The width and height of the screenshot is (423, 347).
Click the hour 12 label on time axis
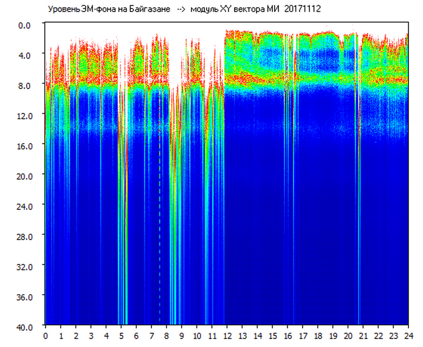(x=227, y=336)
